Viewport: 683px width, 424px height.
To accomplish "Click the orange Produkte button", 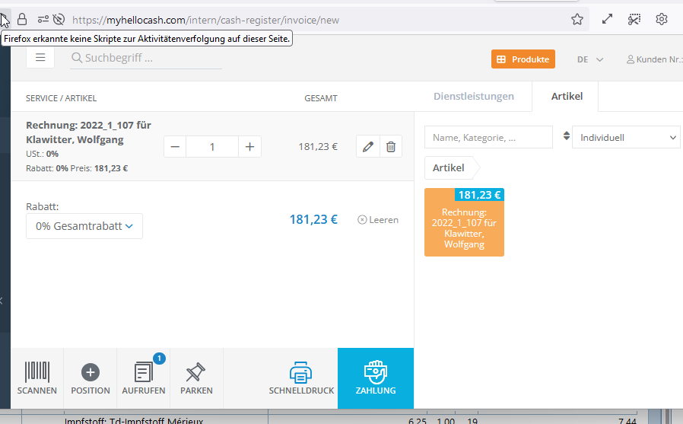I will coord(523,59).
